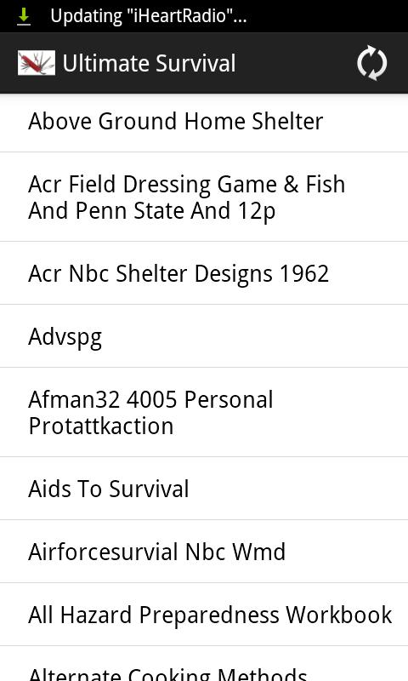Viewport: 408px width, 681px height.
Task: Tap the green download arrow status icon
Action: click(24, 16)
